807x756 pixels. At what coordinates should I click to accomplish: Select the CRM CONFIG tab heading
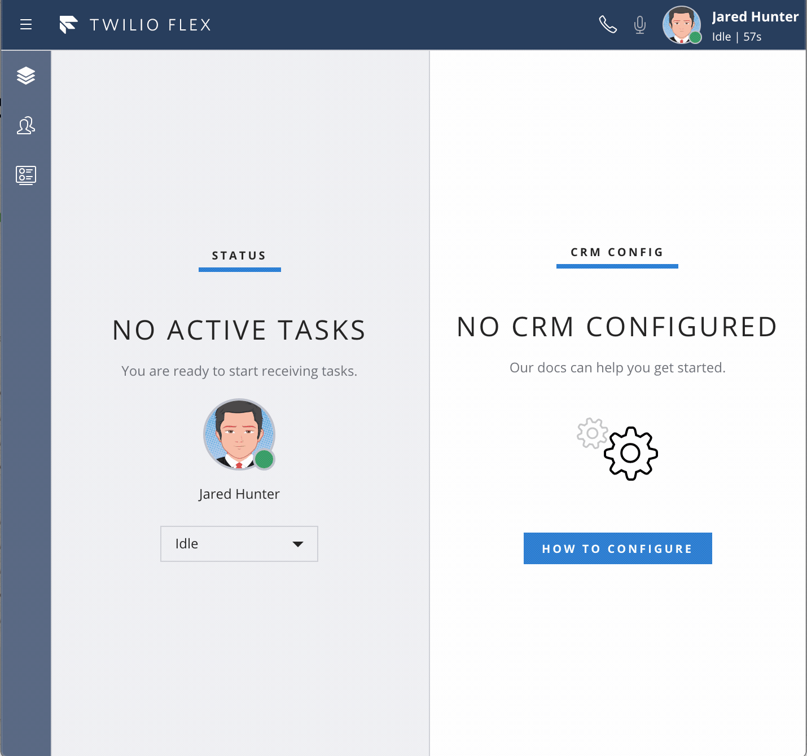point(617,252)
